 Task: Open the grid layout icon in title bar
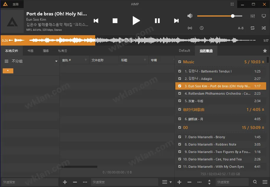point(232,4)
